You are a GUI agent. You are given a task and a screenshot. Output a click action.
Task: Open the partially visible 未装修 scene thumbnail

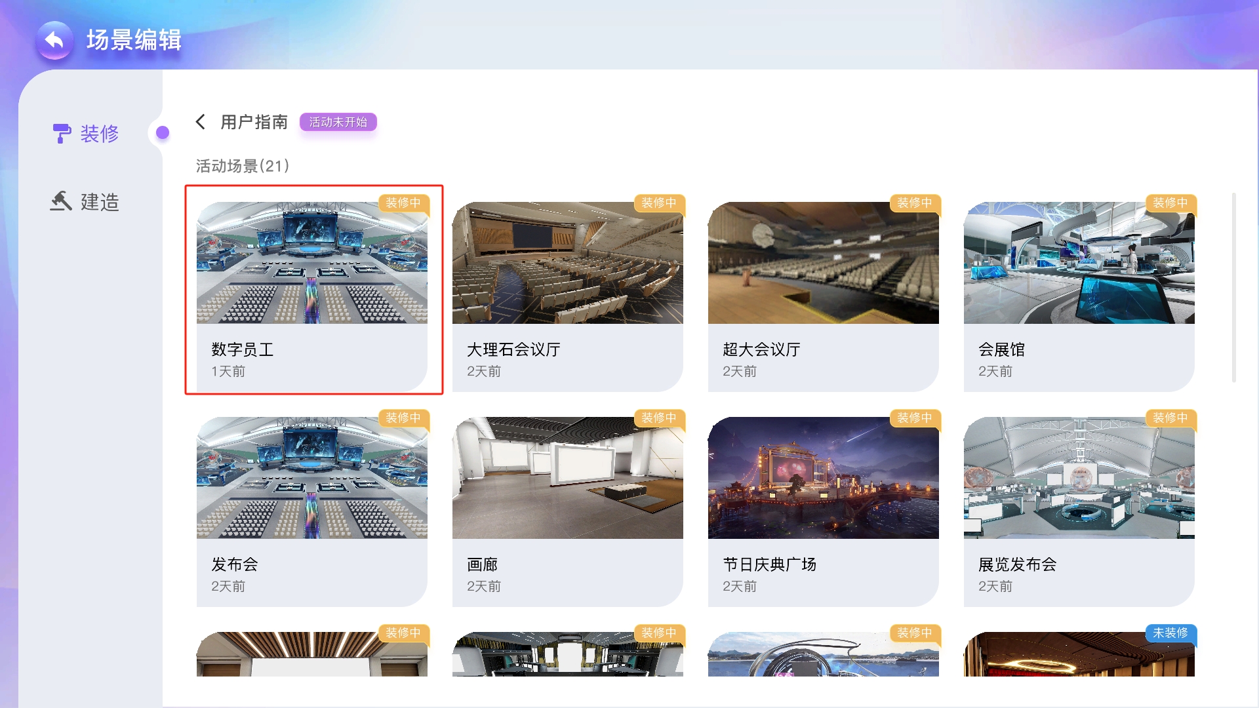point(1079,654)
